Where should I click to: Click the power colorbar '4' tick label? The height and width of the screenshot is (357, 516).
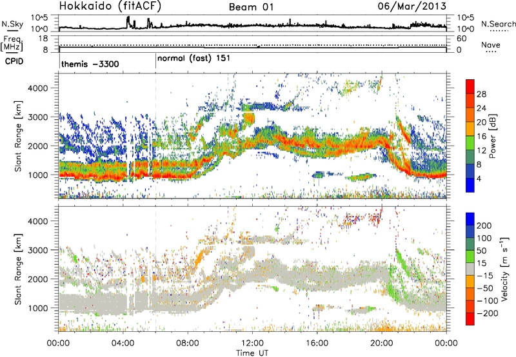pyautogui.click(x=479, y=179)
